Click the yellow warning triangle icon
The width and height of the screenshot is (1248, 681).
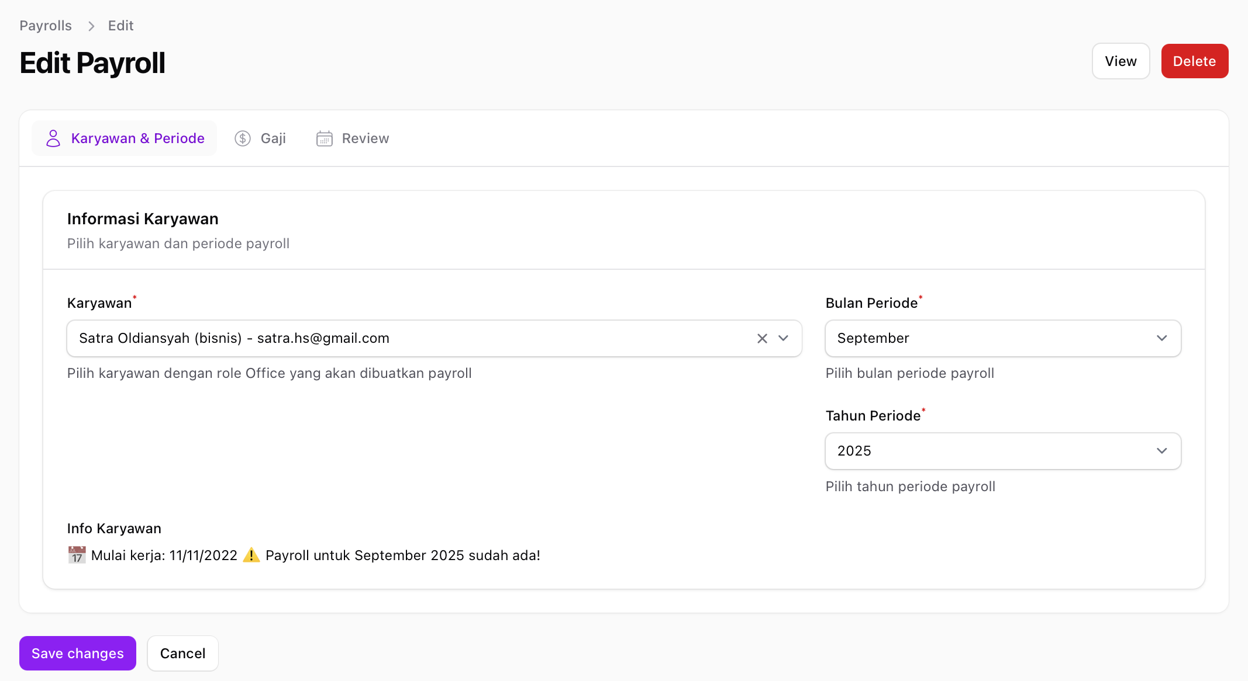251,555
